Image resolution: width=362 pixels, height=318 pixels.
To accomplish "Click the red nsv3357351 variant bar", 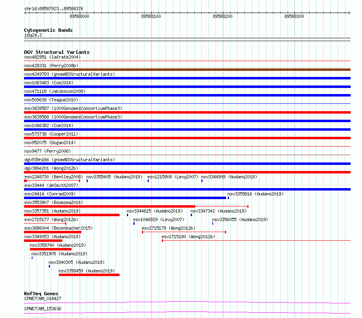I will click(72, 215).
